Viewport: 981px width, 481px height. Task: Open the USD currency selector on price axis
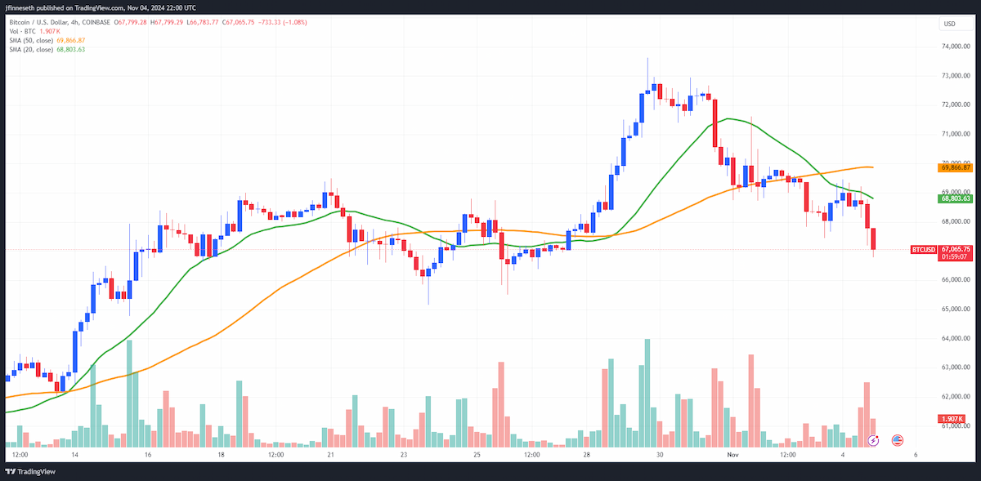click(950, 24)
